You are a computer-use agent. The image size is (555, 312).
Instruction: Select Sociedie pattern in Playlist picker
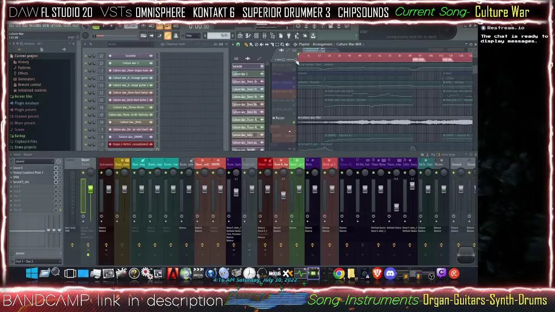click(248, 66)
